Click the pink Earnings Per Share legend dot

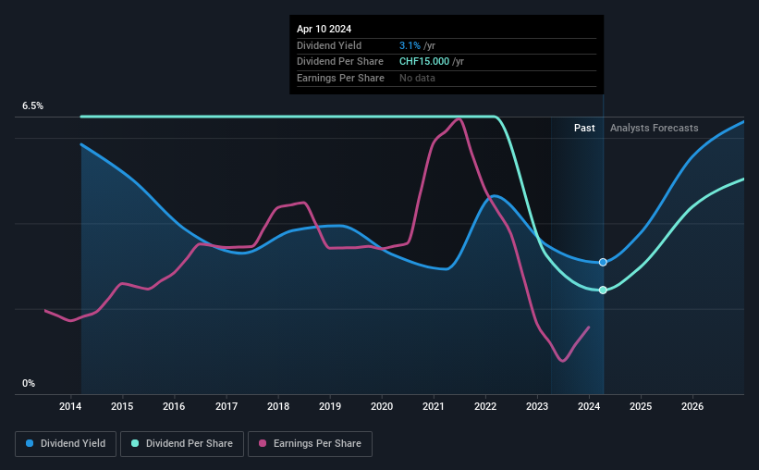(x=263, y=443)
